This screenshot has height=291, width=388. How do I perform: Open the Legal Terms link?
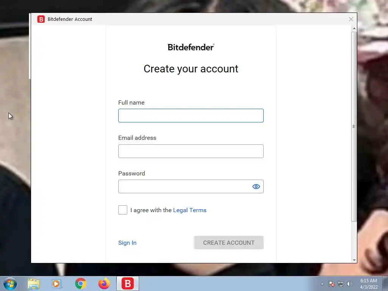(190, 210)
